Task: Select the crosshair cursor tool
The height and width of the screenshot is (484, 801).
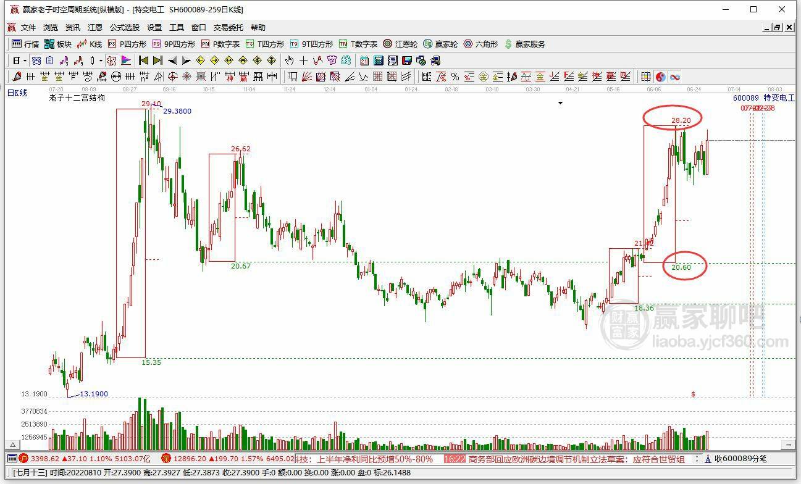Action: click(x=304, y=60)
